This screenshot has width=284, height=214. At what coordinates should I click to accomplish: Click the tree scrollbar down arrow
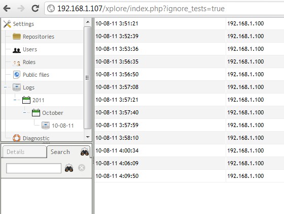[x=88, y=137]
